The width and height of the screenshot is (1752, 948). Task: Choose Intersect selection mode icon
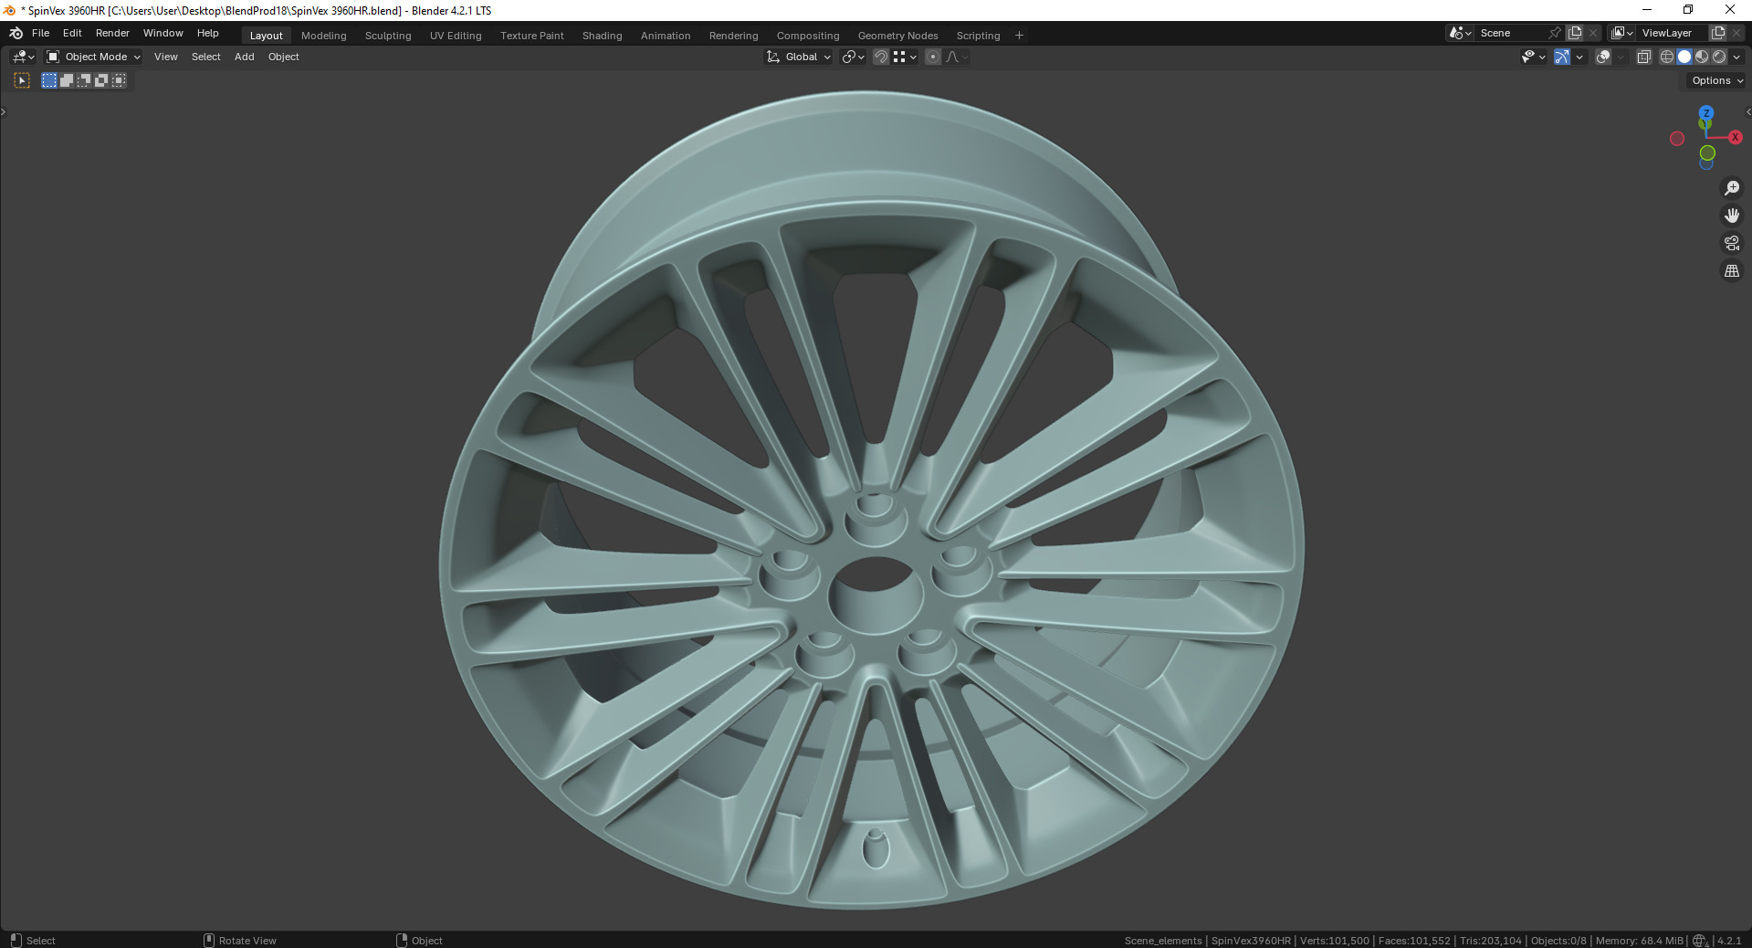(x=119, y=80)
